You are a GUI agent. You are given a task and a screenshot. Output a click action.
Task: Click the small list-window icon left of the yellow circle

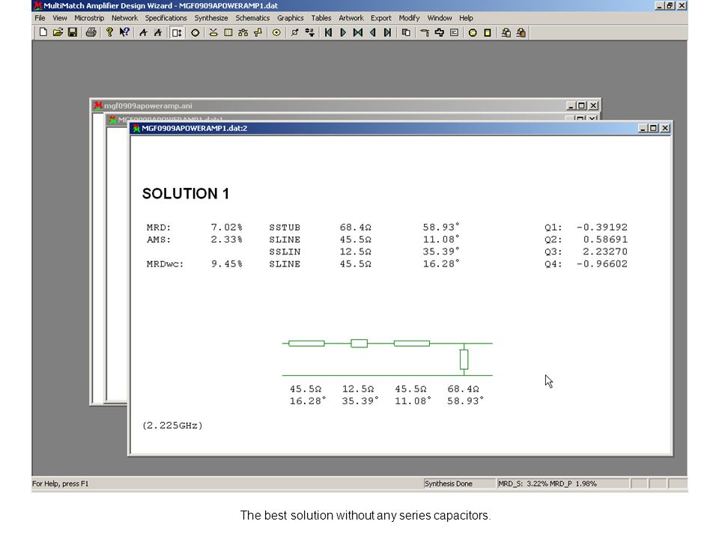tap(454, 32)
